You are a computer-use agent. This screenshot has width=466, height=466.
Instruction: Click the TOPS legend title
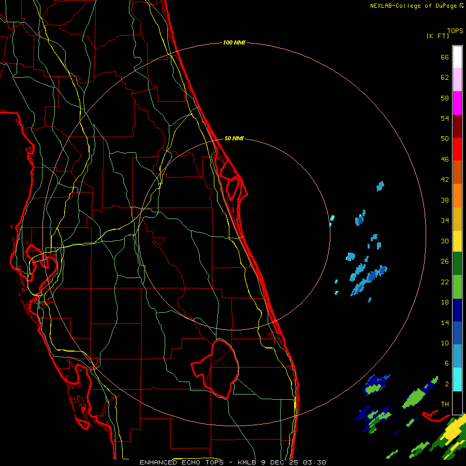455,31
